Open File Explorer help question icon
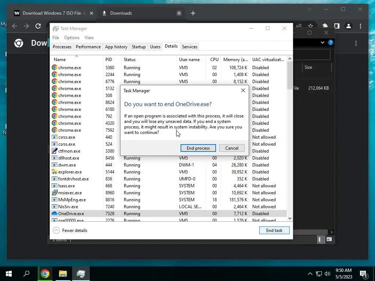The width and height of the screenshot is (375, 281). click(x=331, y=42)
